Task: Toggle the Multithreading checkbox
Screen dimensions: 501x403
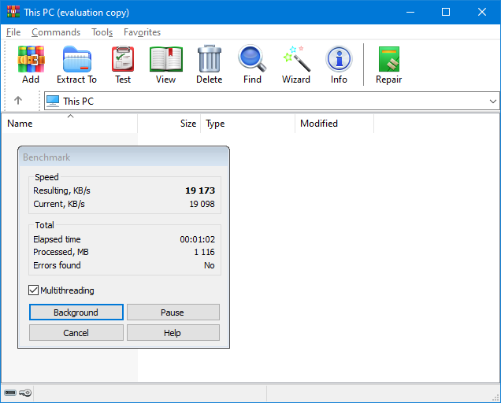Action: (x=33, y=290)
